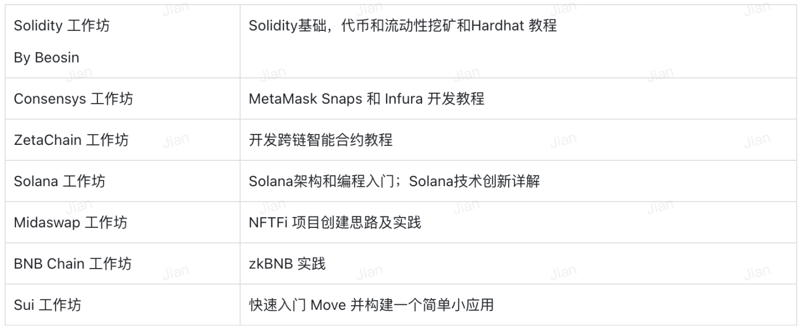807x331 pixels.
Task: Select the Solidity基础 Hardhat 教程 description cell
Action: pos(518,42)
